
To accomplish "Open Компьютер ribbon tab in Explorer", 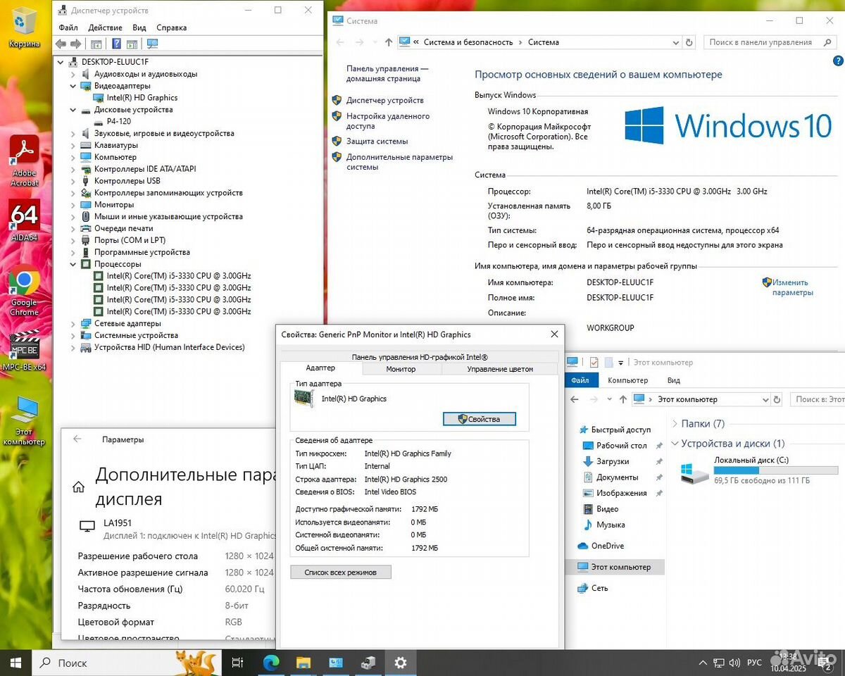I will tap(627, 380).
